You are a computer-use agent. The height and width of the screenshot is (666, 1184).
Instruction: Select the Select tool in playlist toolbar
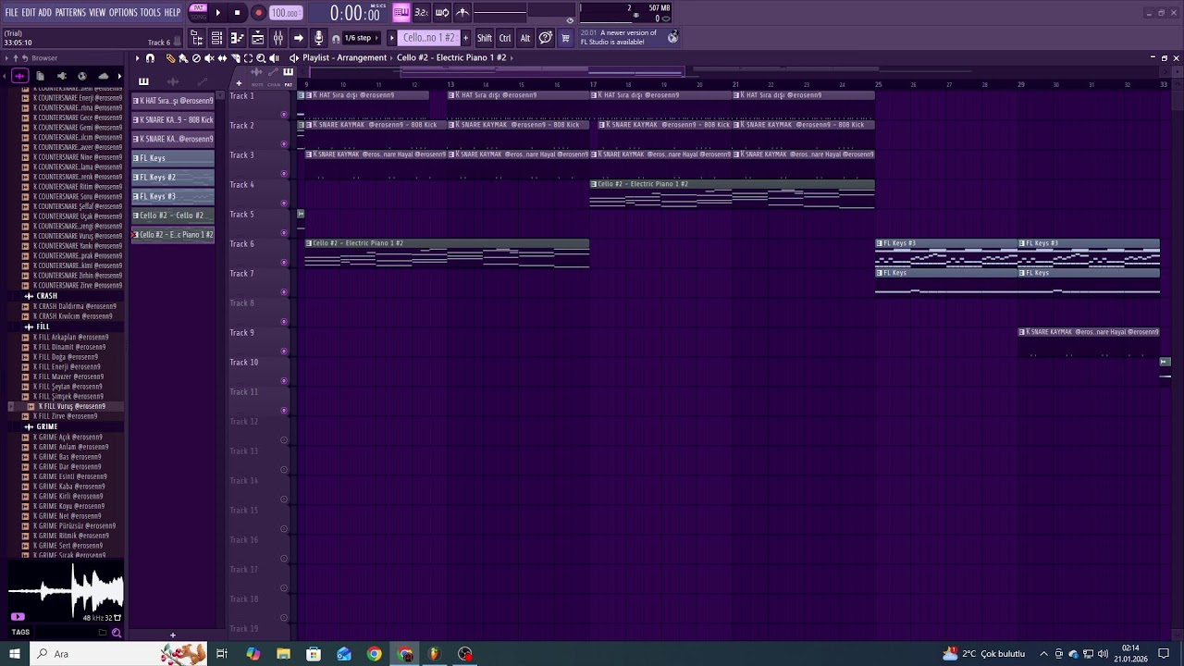(248, 58)
